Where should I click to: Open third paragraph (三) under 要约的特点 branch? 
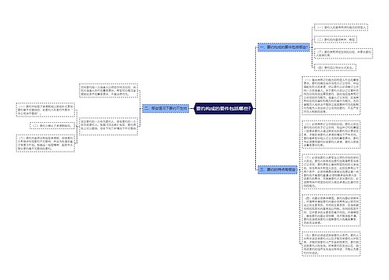coord(331,171)
